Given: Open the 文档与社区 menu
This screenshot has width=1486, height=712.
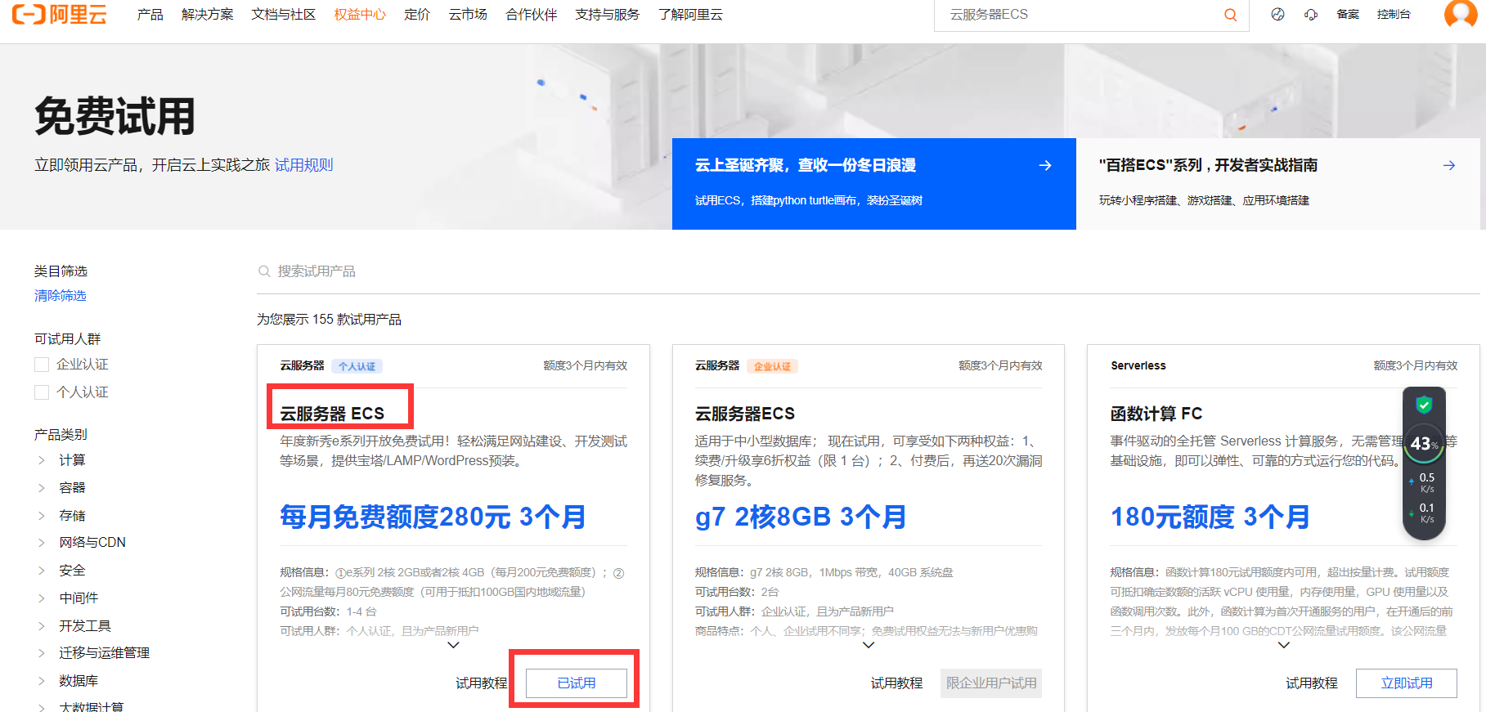Looking at the screenshot, I should pos(284,15).
